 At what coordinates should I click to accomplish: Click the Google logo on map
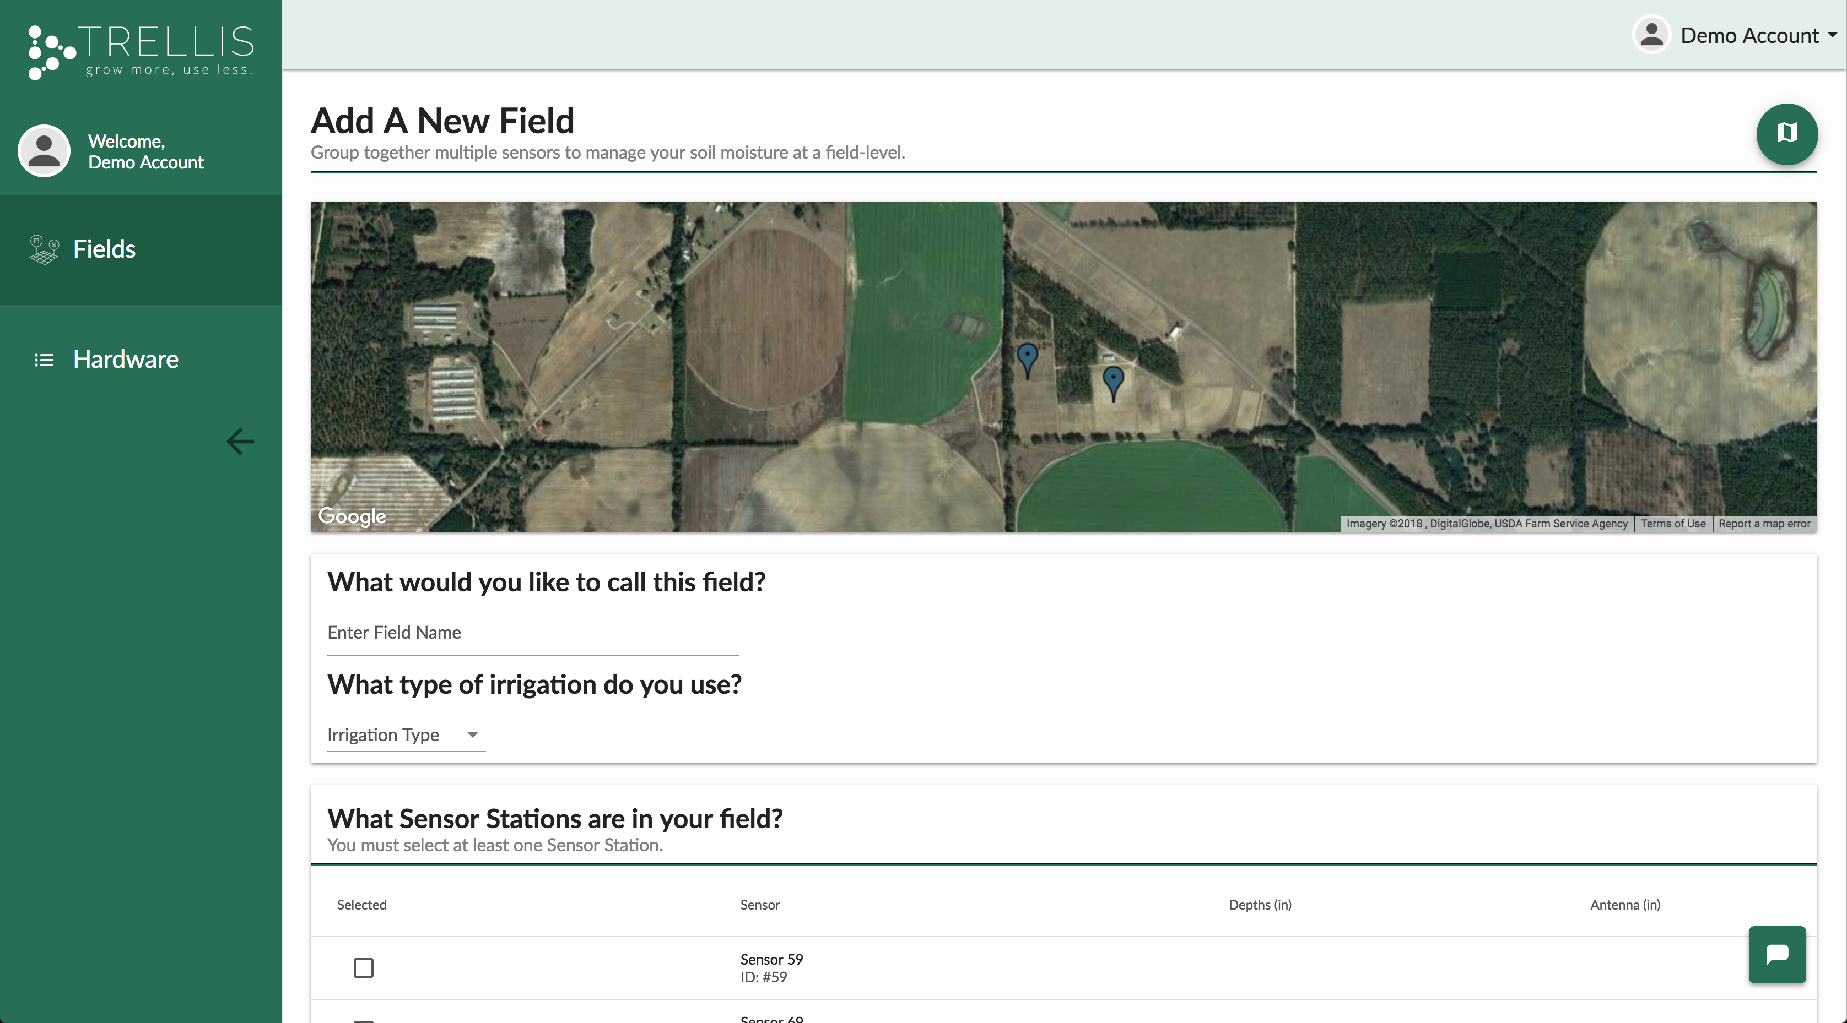352,516
